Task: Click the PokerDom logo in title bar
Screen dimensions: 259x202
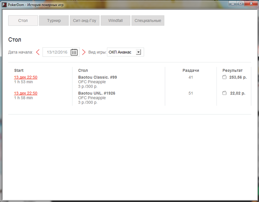Action: pyautogui.click(x=4, y=5)
